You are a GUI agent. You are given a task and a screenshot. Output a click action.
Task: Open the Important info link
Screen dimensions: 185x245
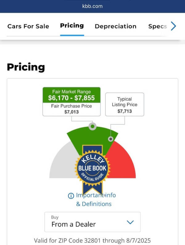tap(96, 195)
